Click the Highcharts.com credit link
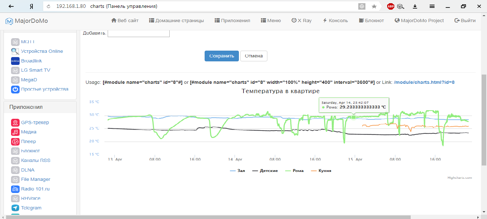This screenshot has width=487, height=219. [460, 178]
